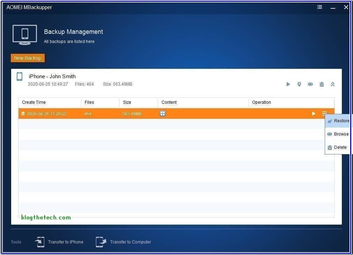
Task: Open Transfer to Computer tool
Action: 124,242
